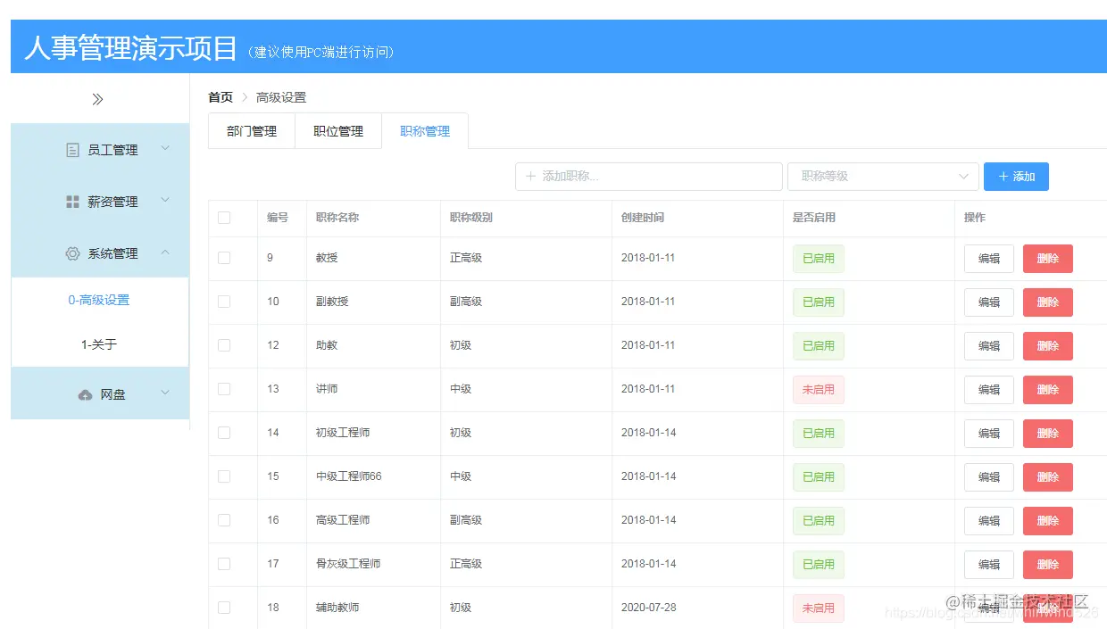Delete the 副教授 row

[1048, 302]
